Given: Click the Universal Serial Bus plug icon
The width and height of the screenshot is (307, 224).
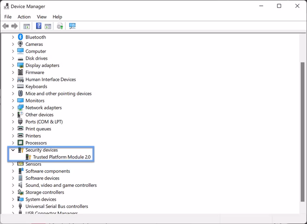Looking at the screenshot, I should 20,206.
